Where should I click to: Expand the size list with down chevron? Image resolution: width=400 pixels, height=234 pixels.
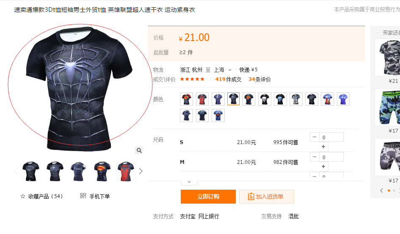[x=189, y=182]
